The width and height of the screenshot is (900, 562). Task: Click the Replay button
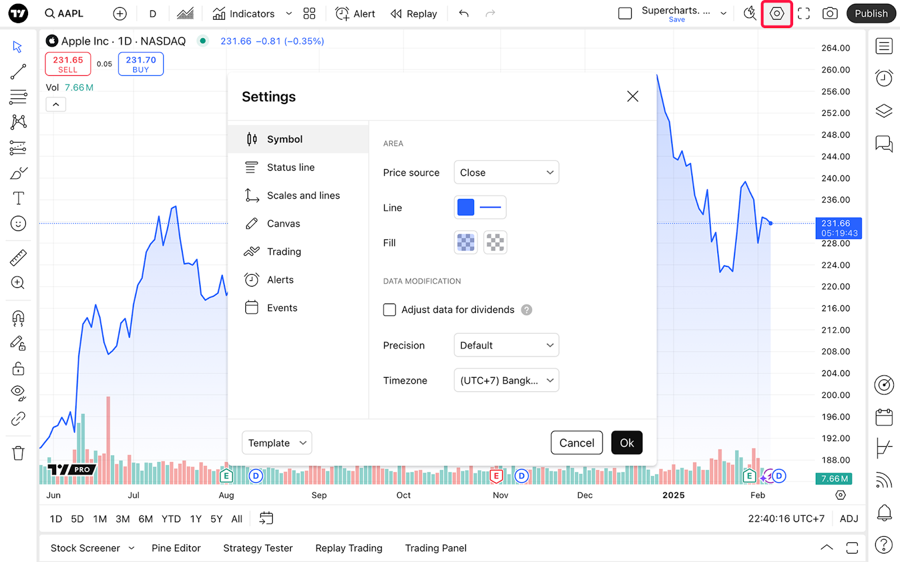coord(413,13)
